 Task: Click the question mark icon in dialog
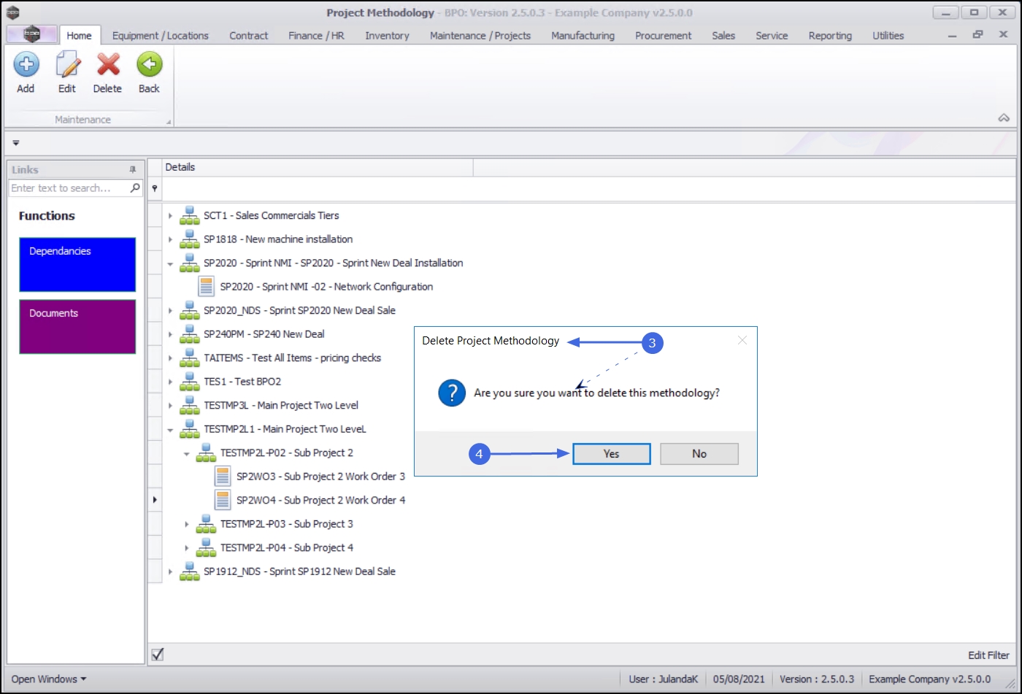pyautogui.click(x=452, y=393)
